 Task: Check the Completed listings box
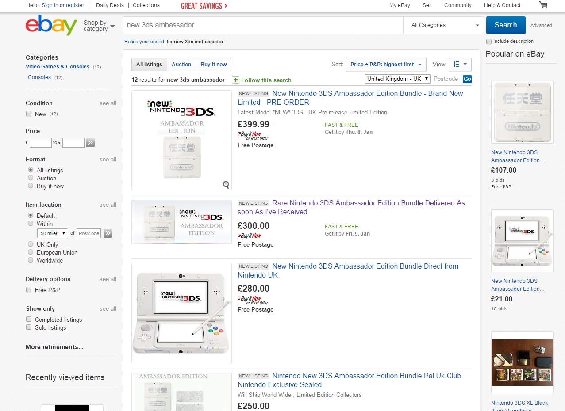coord(29,320)
